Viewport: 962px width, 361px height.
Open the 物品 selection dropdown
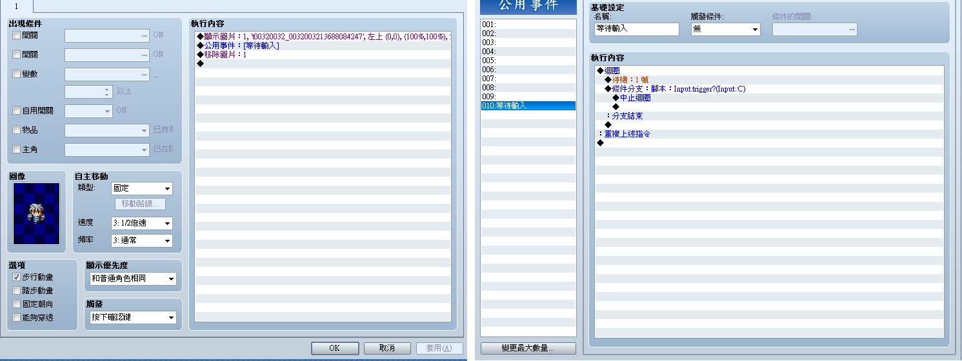[107, 130]
